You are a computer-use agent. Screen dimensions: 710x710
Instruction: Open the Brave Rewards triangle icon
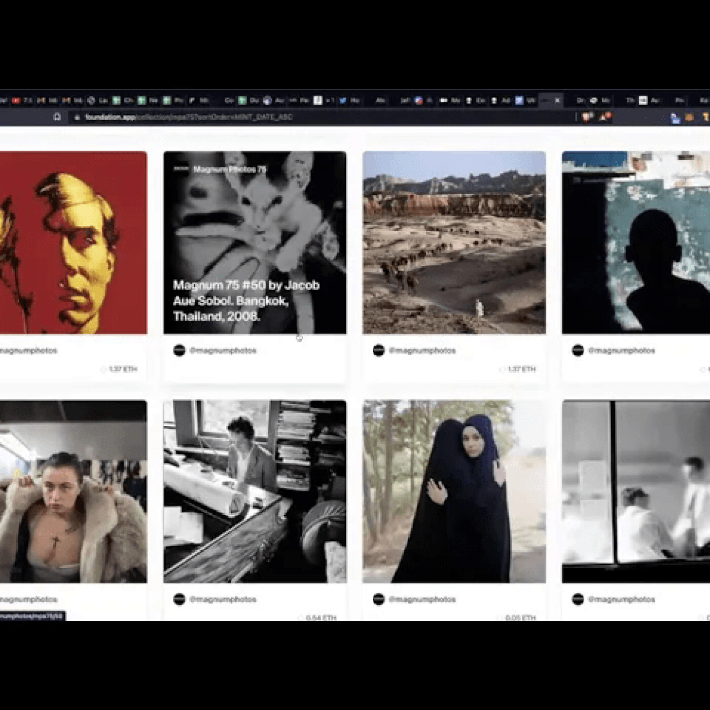[605, 117]
